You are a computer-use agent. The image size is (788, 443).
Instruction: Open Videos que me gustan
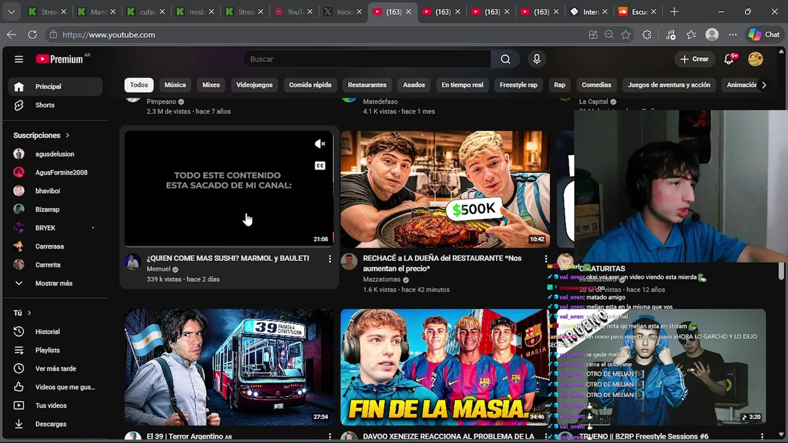click(56, 387)
